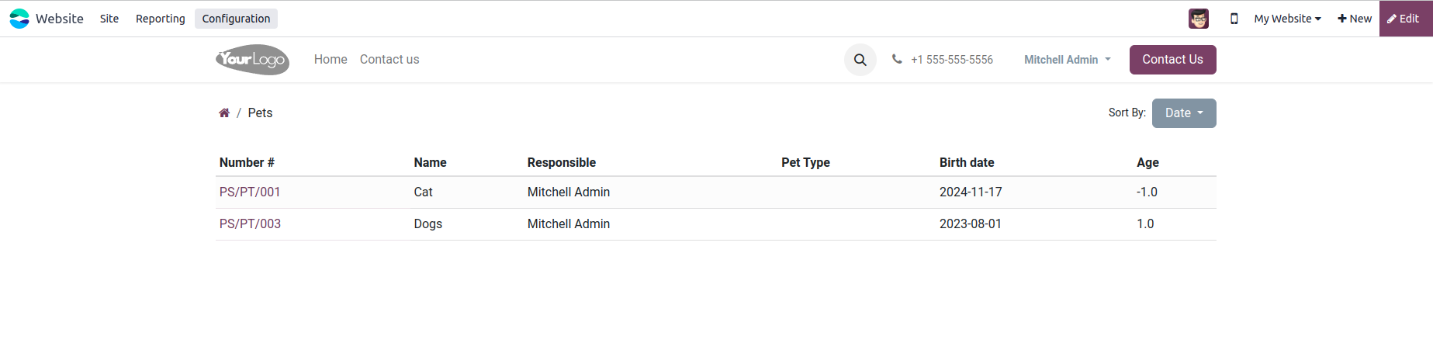The height and width of the screenshot is (343, 1433).
Task: Click the purple Contact Us button
Action: tap(1172, 60)
